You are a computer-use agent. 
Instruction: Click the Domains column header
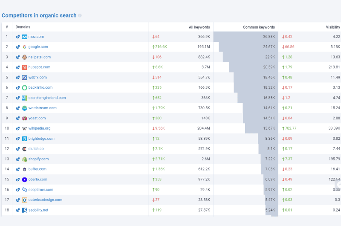(x=23, y=27)
